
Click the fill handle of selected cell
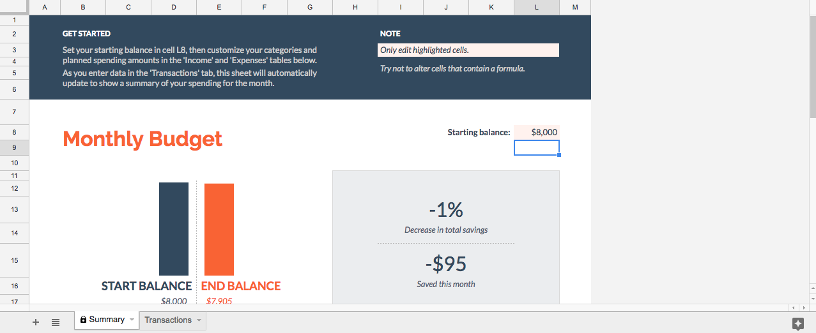pos(559,155)
